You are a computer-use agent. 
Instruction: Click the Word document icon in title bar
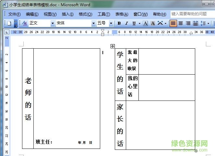pyautogui.click(x=5, y=5)
